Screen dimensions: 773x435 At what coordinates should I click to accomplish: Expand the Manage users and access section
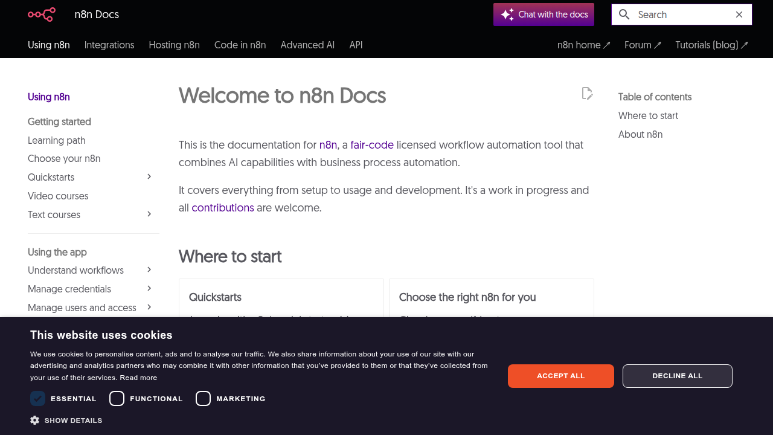[149, 307]
